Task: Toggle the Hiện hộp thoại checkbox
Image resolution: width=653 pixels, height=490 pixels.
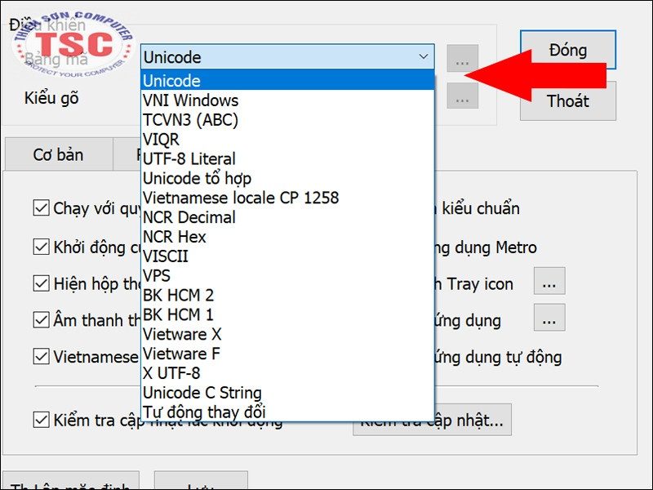Action: [42, 283]
